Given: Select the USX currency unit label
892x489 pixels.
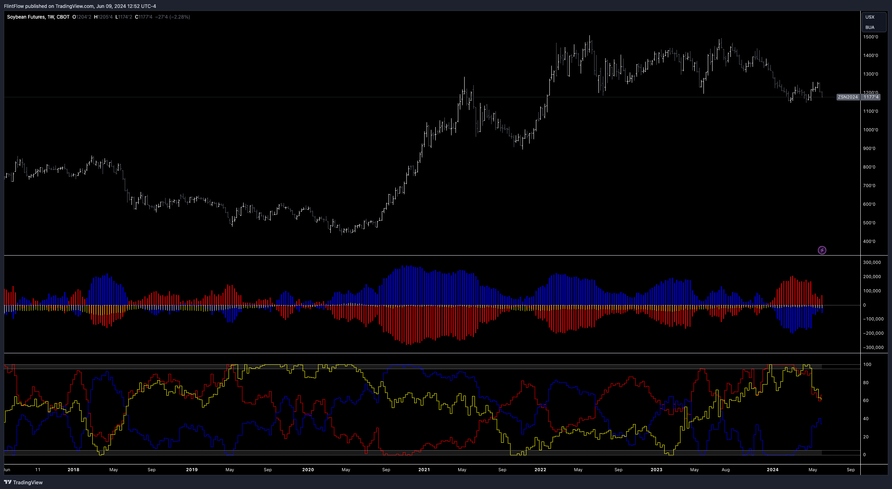Looking at the screenshot, I should 870,17.
